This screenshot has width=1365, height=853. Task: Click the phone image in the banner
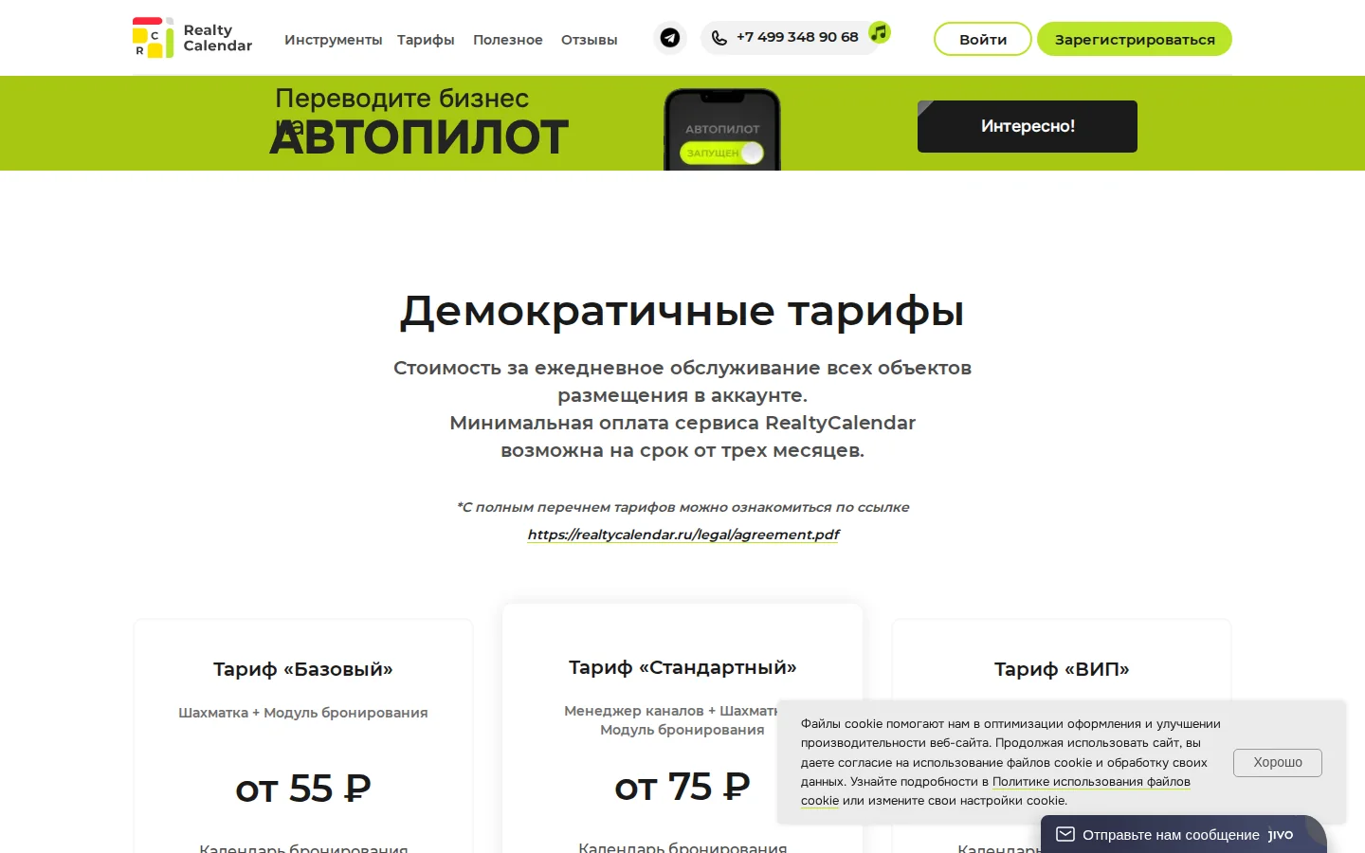(x=722, y=130)
